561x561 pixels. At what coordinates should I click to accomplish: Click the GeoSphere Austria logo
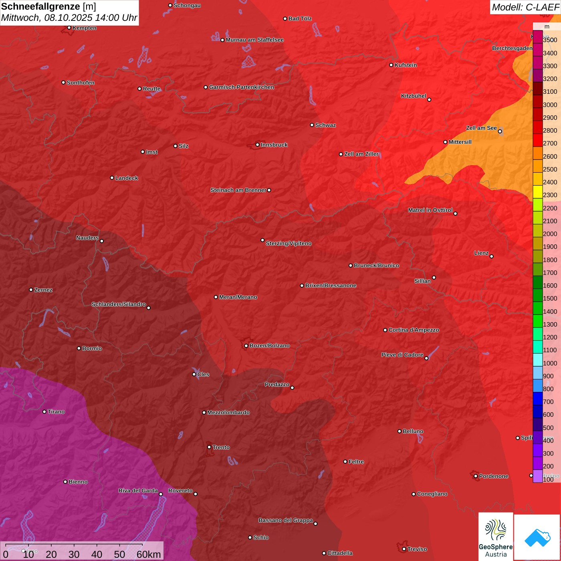pos(496,536)
